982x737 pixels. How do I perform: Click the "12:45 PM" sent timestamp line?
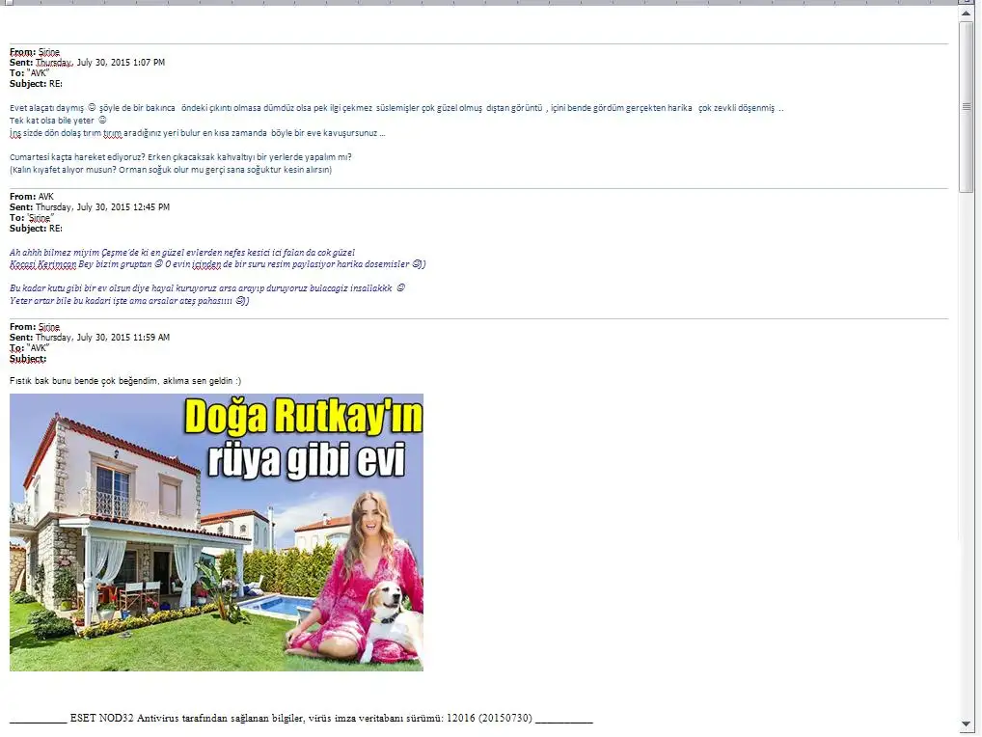pyautogui.click(x=91, y=207)
